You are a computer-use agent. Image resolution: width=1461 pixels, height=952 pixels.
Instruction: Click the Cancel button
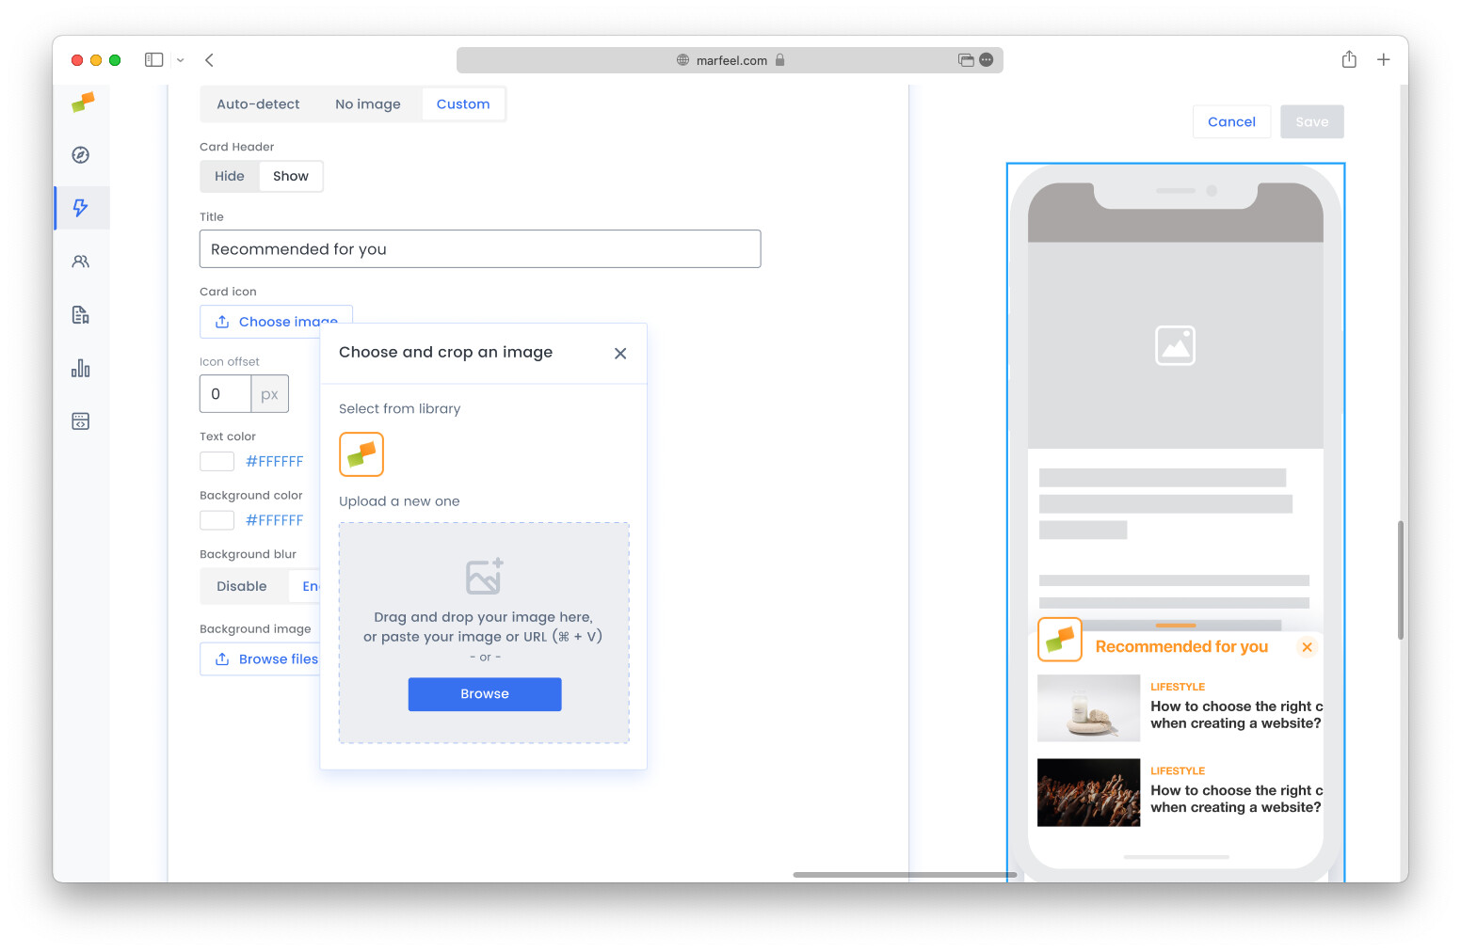point(1231,122)
